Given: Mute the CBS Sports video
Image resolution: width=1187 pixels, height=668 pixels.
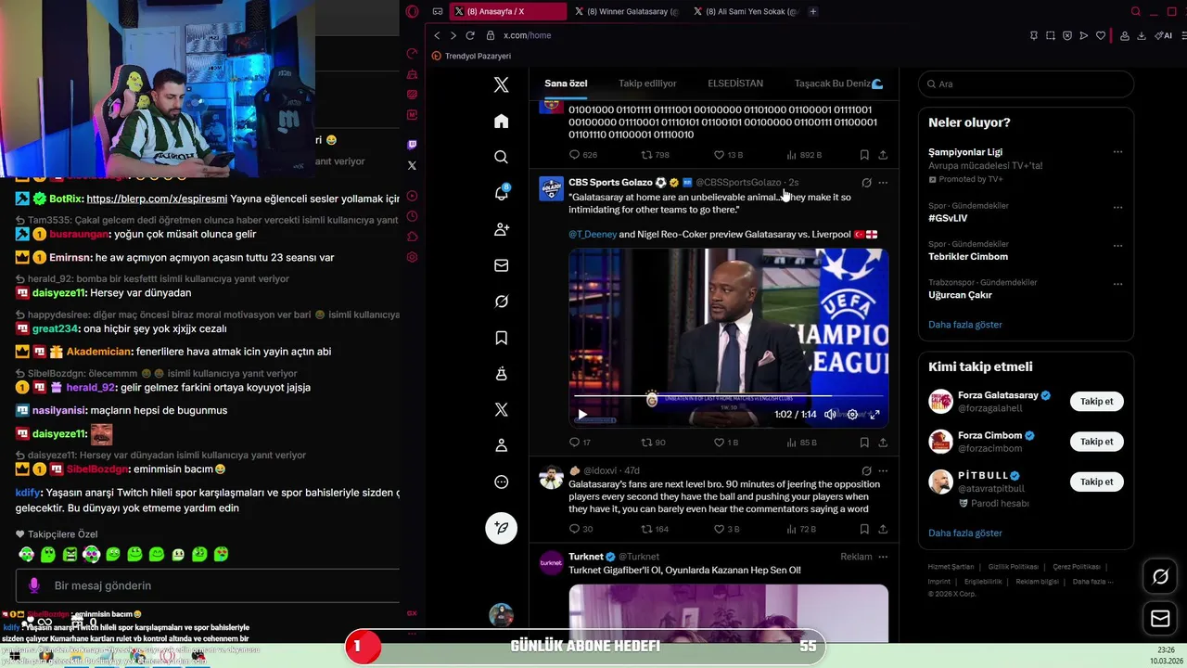Looking at the screenshot, I should point(830,415).
